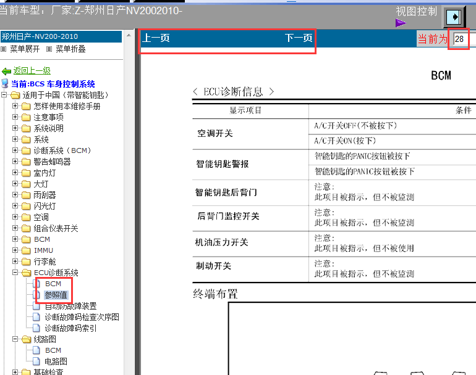
Task: Expand the 空调 tree node
Action: pyautogui.click(x=15, y=217)
